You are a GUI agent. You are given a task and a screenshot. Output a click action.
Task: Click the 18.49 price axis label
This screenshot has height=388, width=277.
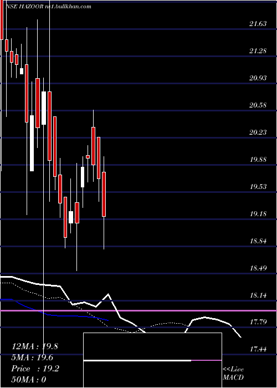[x=258, y=268]
